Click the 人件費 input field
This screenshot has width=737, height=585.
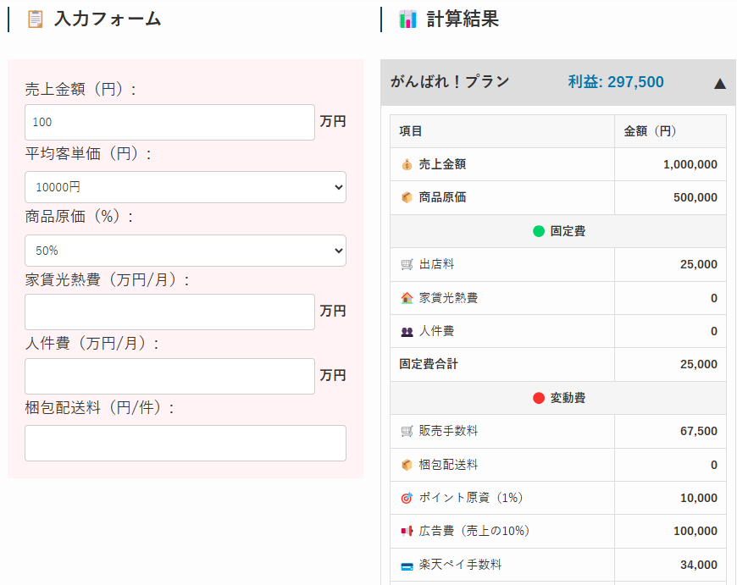(x=169, y=377)
